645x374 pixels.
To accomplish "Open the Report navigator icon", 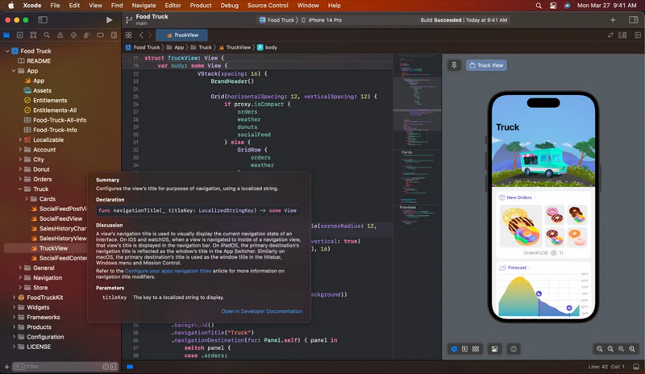I will click(114, 35).
